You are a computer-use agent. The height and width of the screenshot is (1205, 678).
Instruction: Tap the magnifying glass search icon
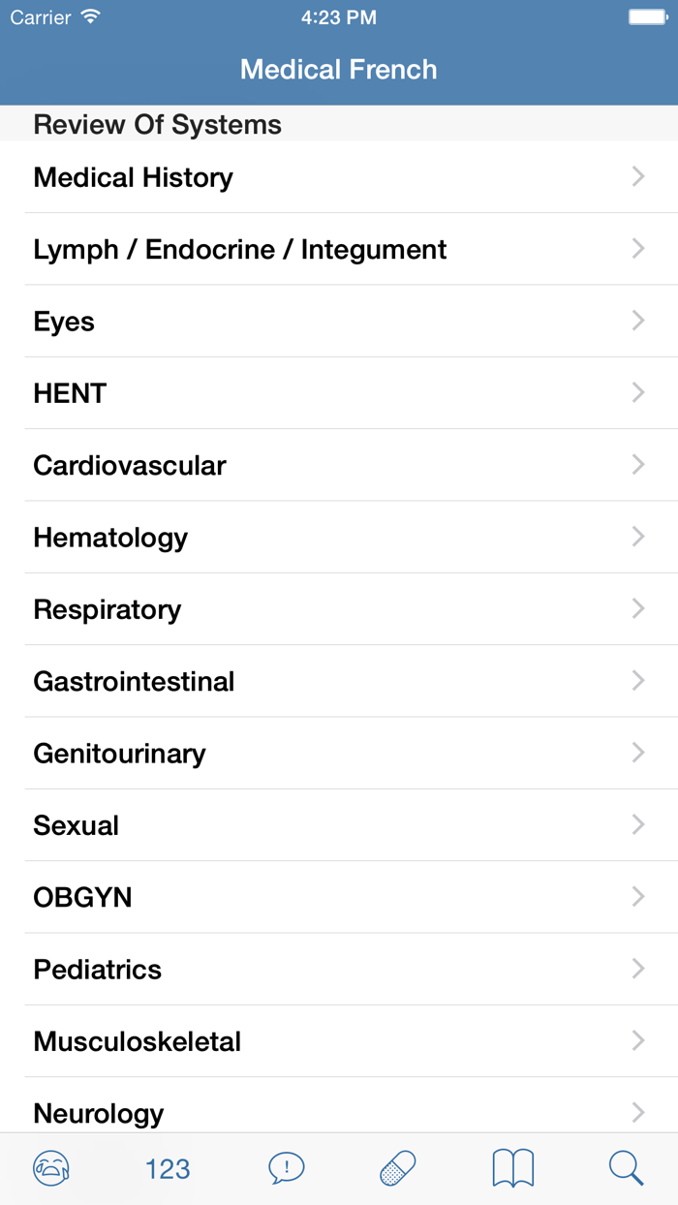click(x=627, y=1168)
